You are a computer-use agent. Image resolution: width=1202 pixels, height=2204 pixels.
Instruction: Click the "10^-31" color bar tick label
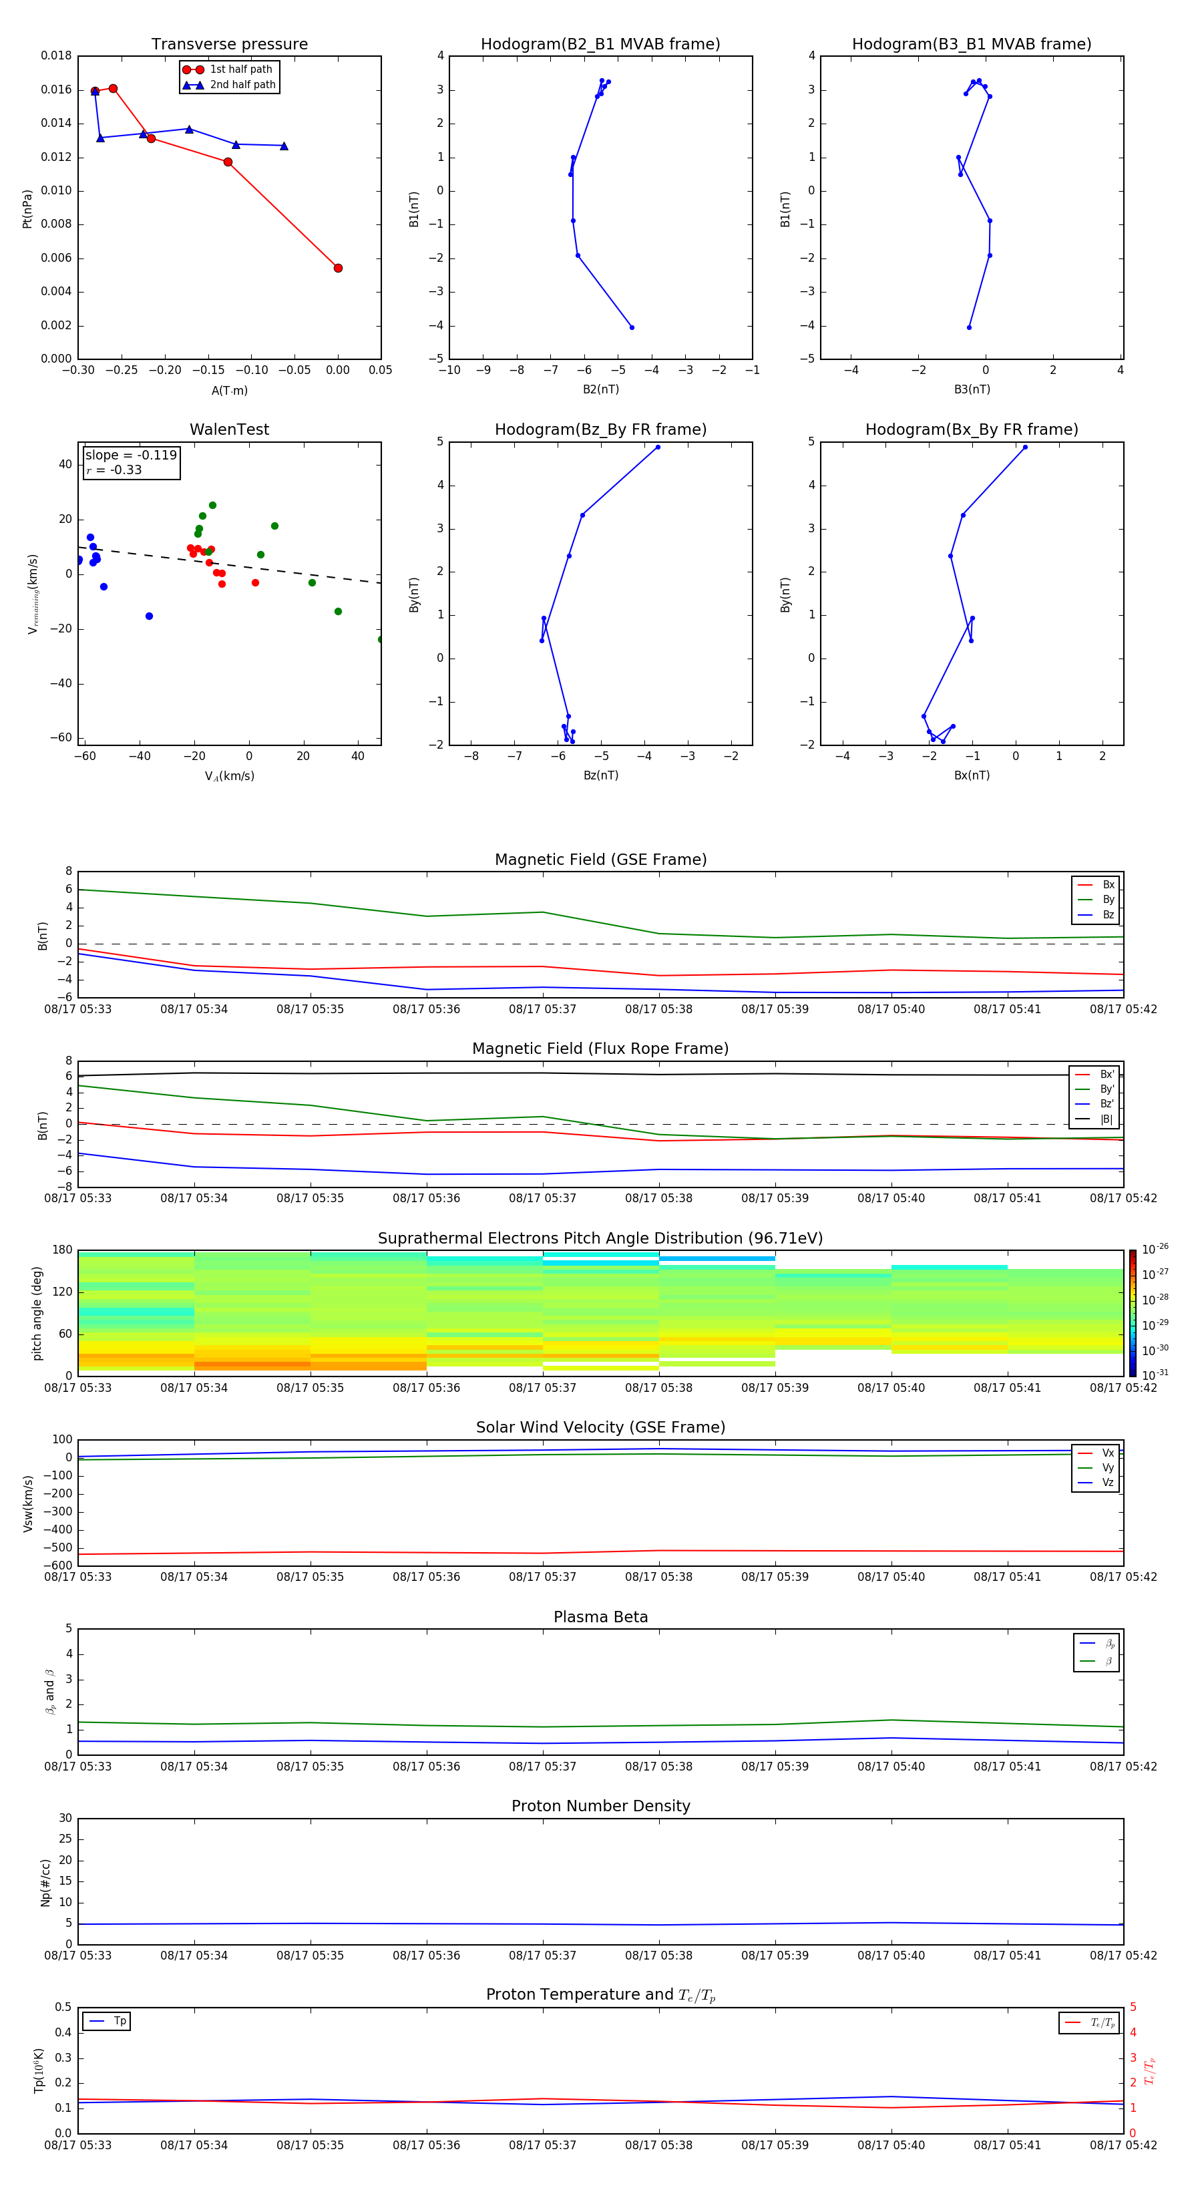point(1155,1375)
